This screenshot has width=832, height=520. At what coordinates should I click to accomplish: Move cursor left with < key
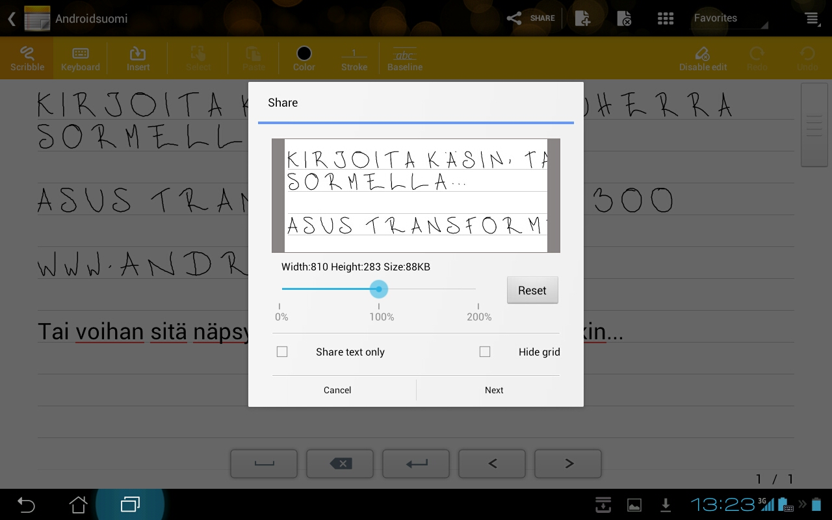[492, 464]
